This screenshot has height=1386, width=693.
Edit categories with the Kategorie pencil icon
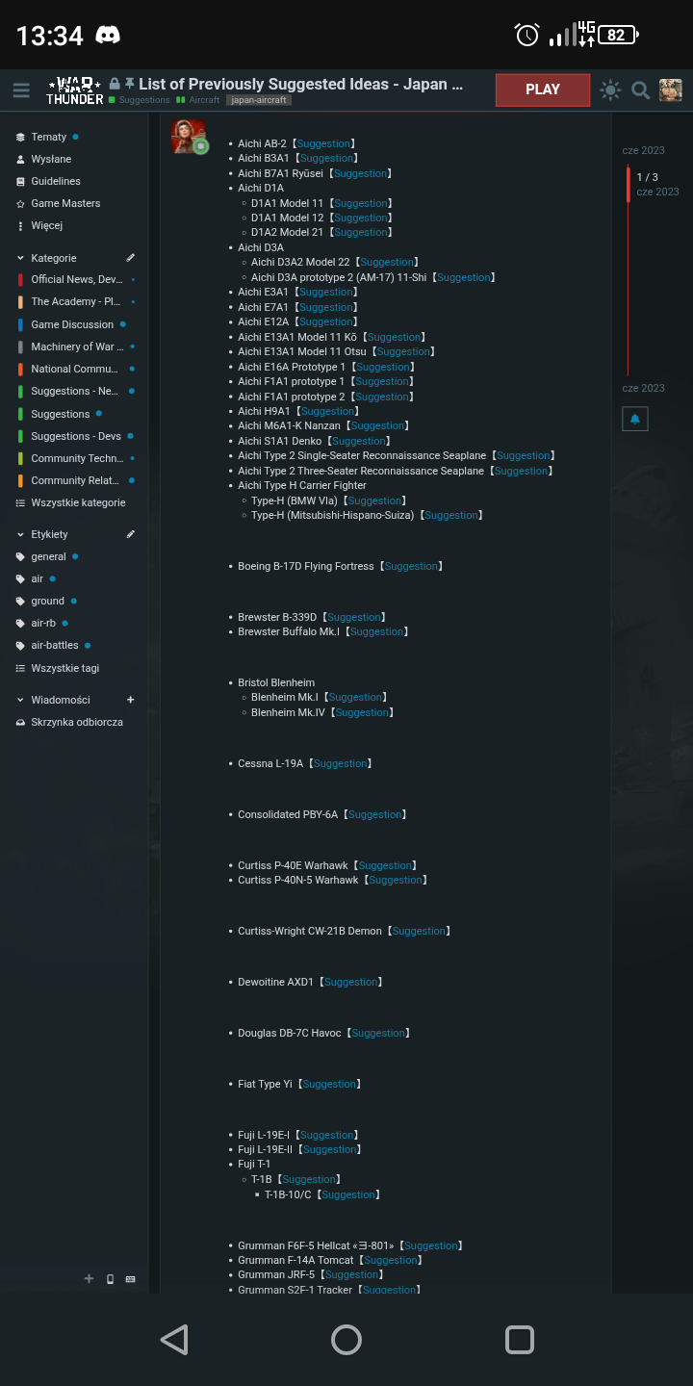131,258
